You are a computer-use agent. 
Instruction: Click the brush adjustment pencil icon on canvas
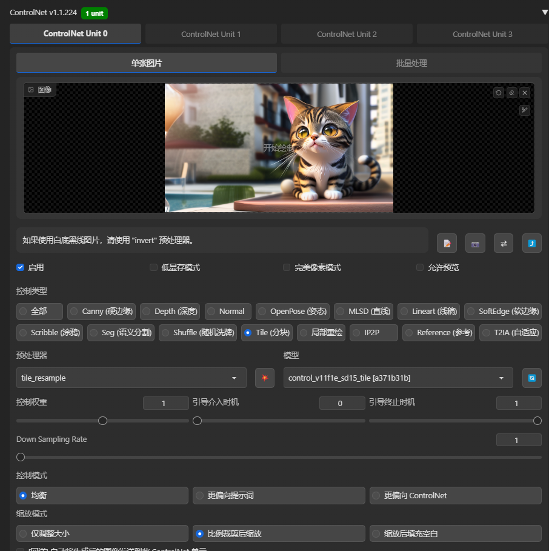[x=525, y=110]
